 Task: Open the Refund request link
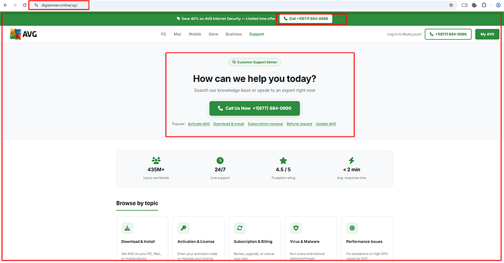(299, 124)
